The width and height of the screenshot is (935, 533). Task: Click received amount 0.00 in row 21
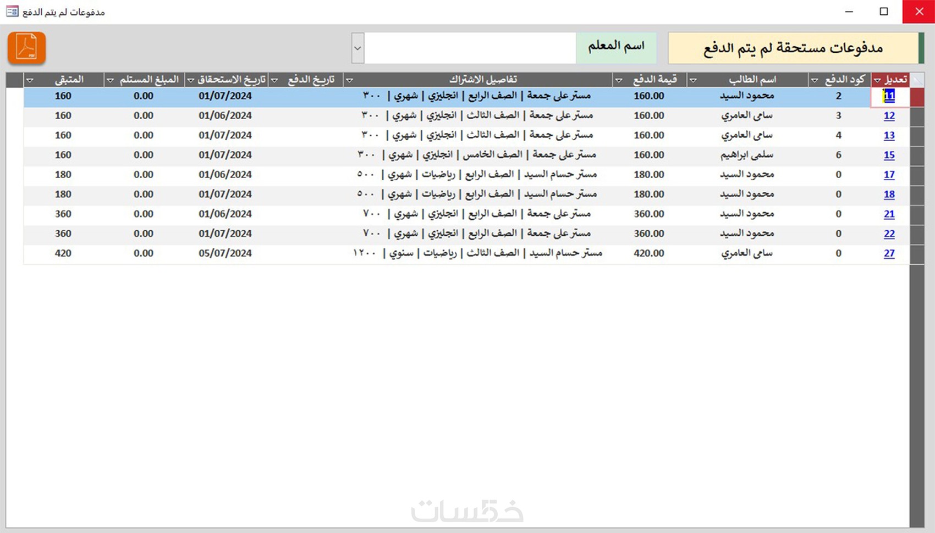coord(144,214)
